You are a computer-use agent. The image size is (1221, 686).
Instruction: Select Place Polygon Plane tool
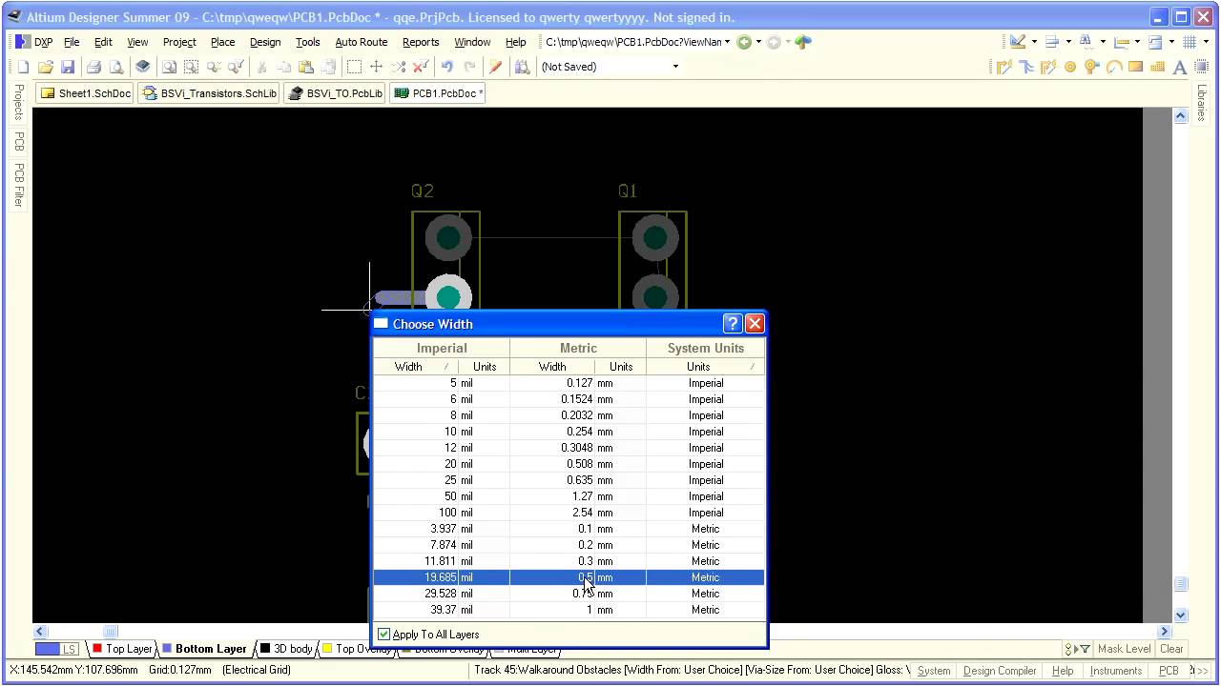[1158, 67]
